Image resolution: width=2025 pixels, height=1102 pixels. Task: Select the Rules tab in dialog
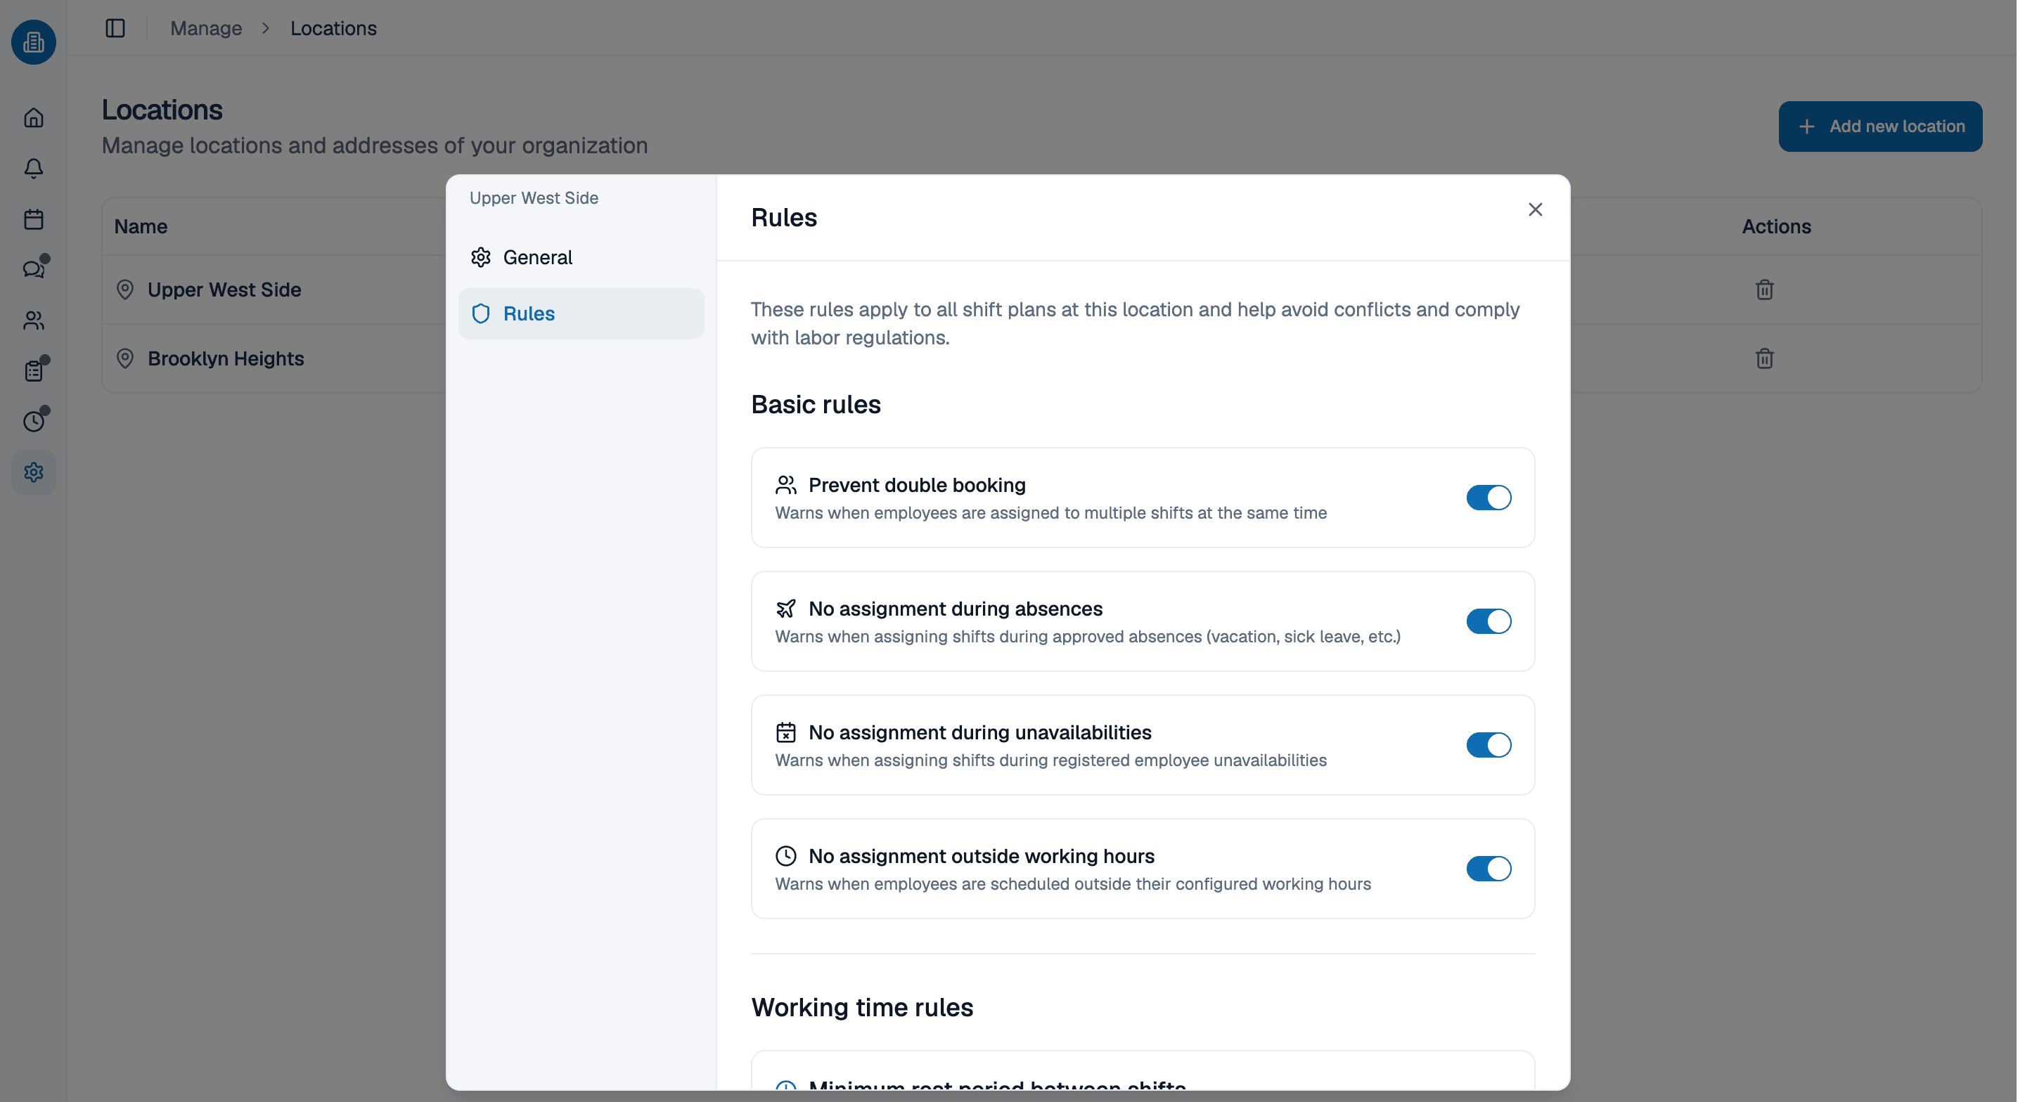pyautogui.click(x=581, y=313)
